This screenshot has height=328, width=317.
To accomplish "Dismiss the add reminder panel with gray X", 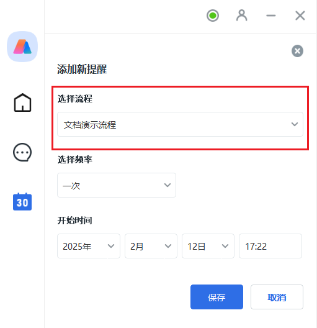I will [x=297, y=51].
